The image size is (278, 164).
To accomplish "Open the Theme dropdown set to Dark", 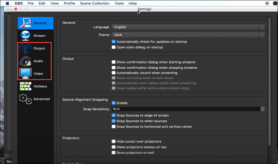I will [x=187, y=35].
